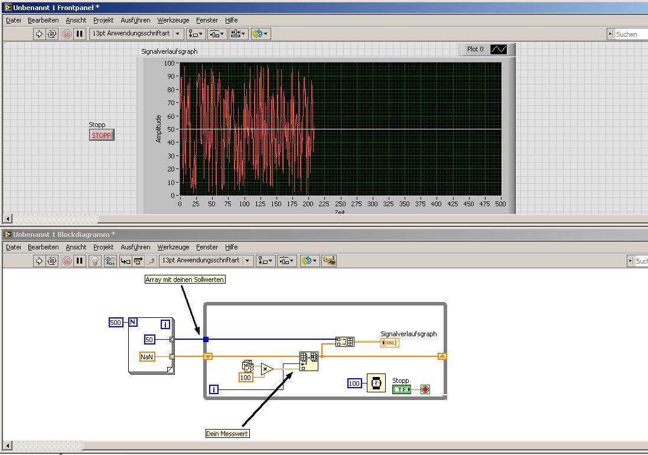Pause execution in the block diagram toolbar
The image size is (648, 455).
tap(80, 261)
